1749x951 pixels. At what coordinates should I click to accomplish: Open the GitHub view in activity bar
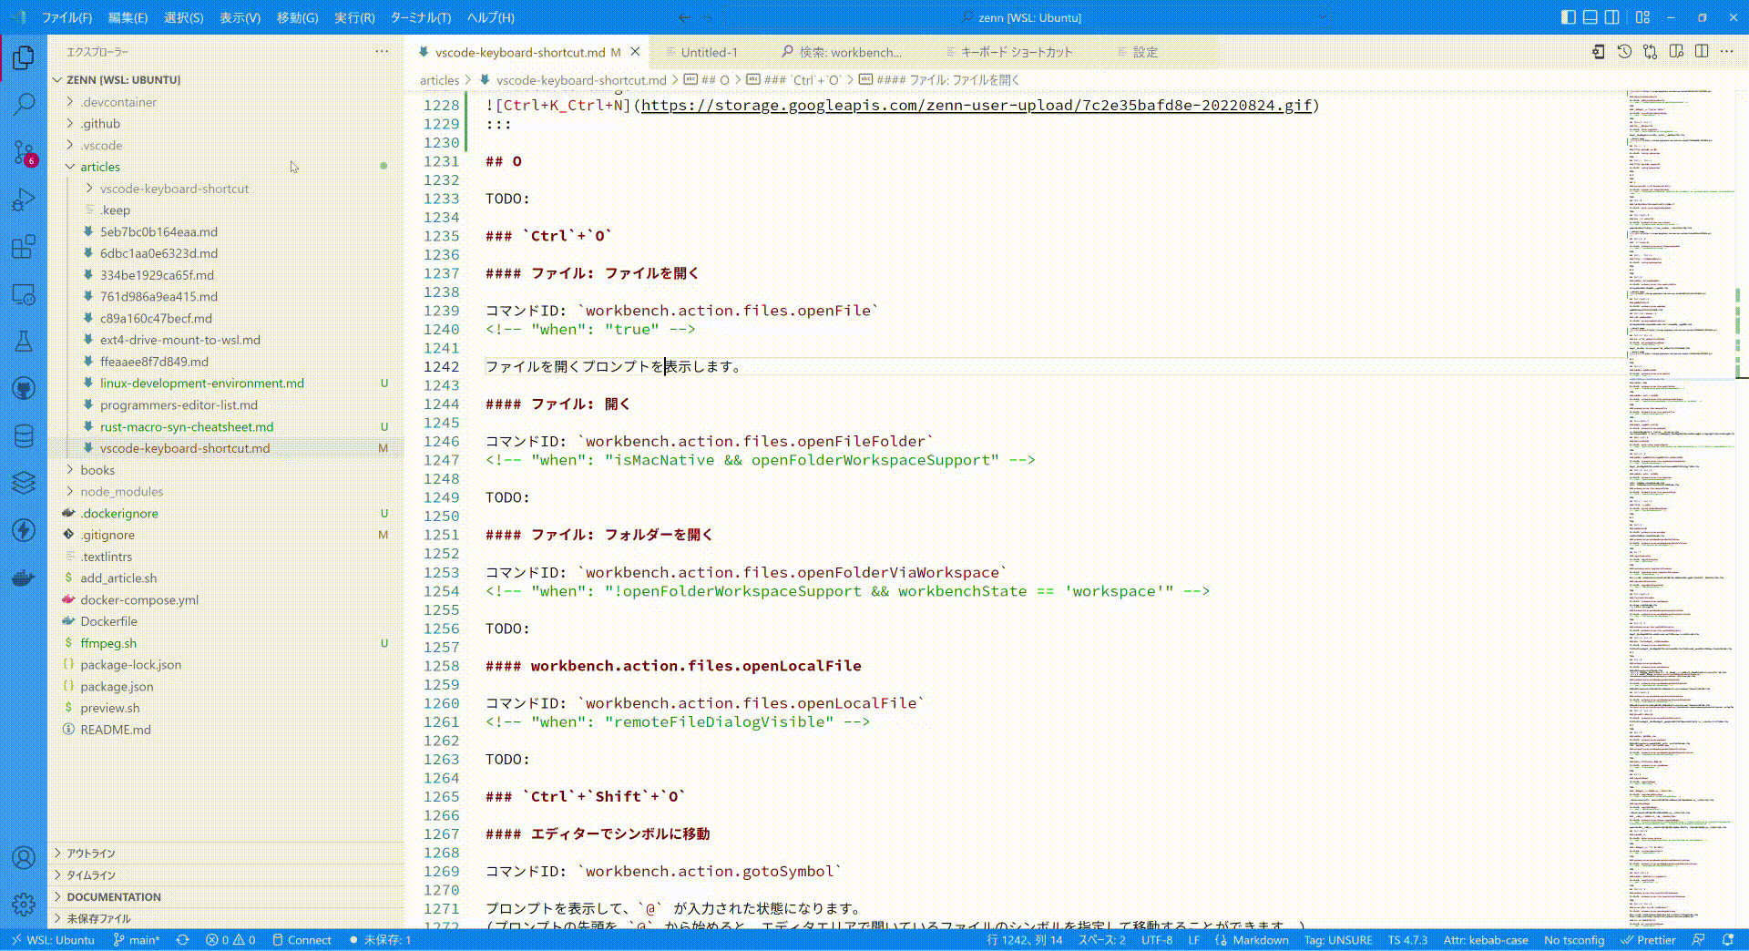24,389
